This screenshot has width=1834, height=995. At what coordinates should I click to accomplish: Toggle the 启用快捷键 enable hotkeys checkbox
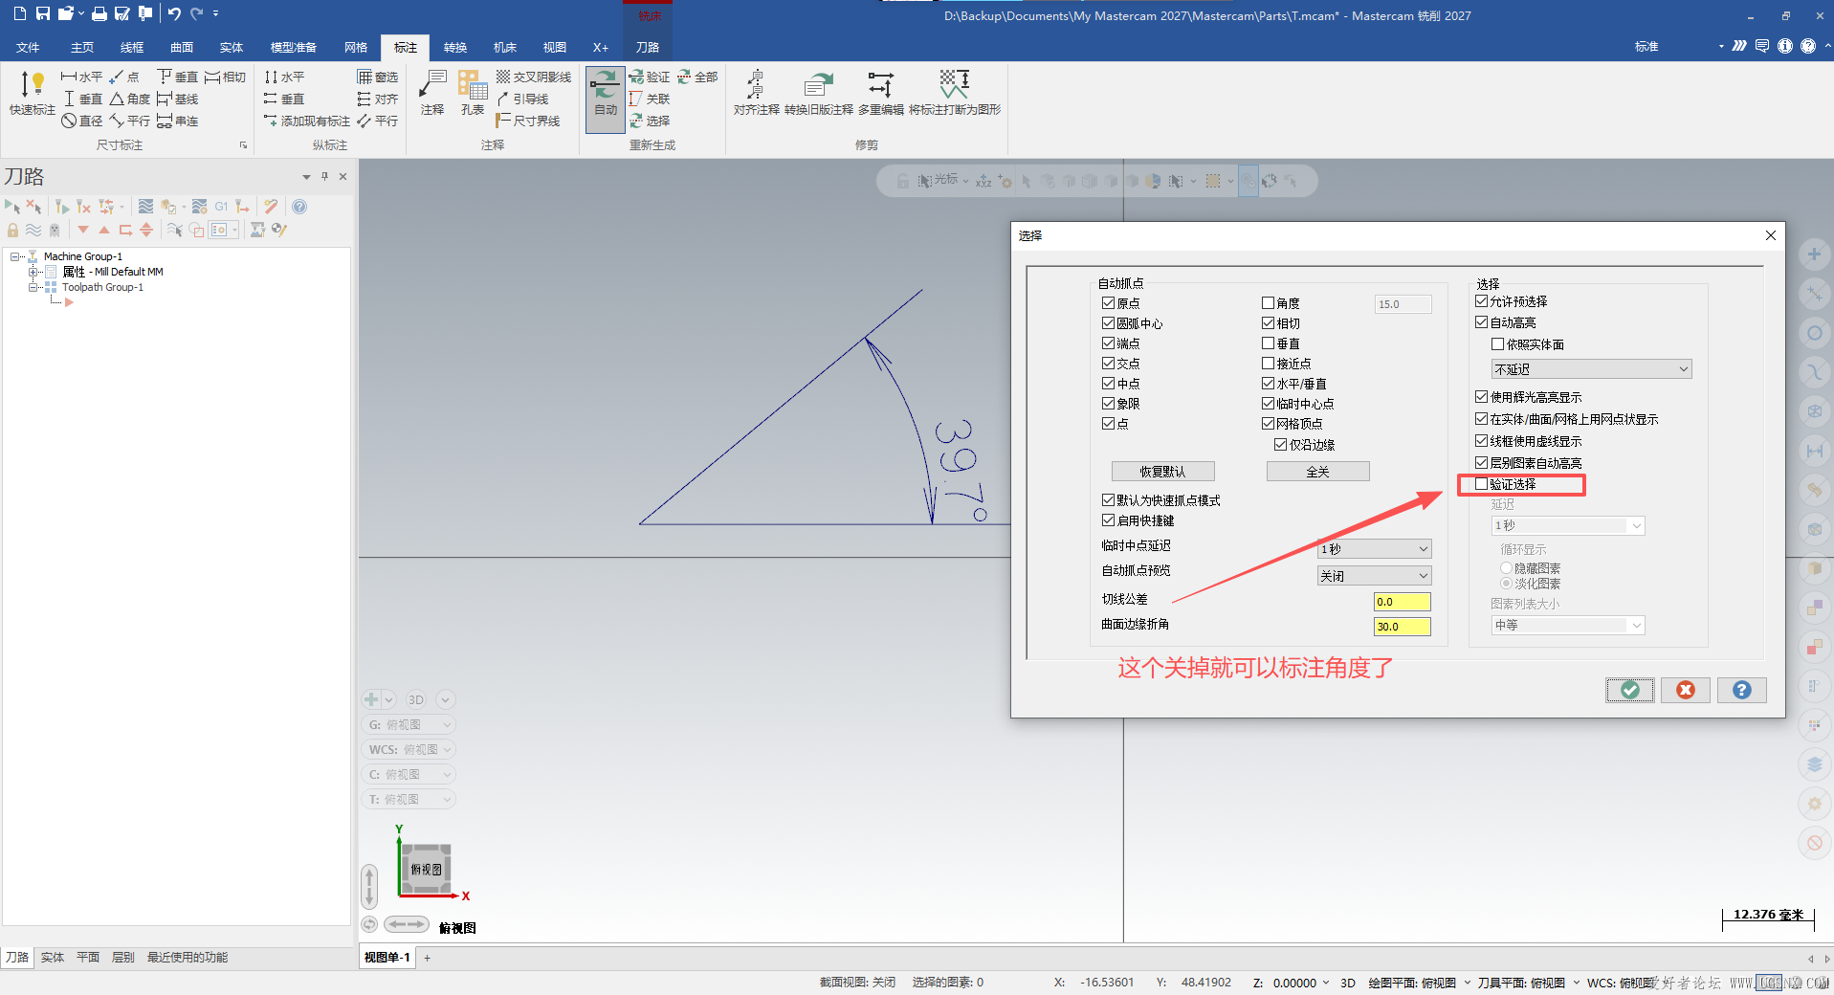point(1108,520)
